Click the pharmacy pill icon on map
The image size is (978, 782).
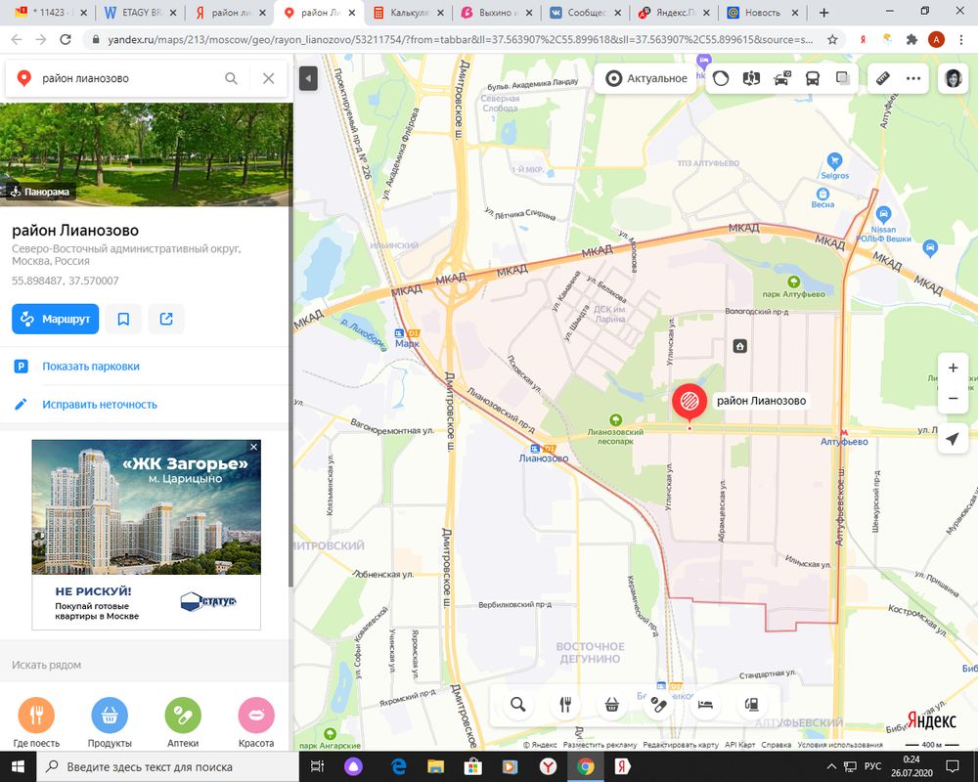[658, 704]
